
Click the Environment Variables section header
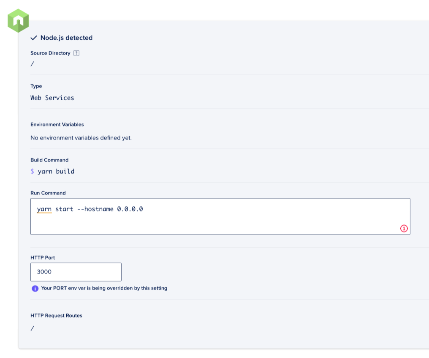(57, 124)
